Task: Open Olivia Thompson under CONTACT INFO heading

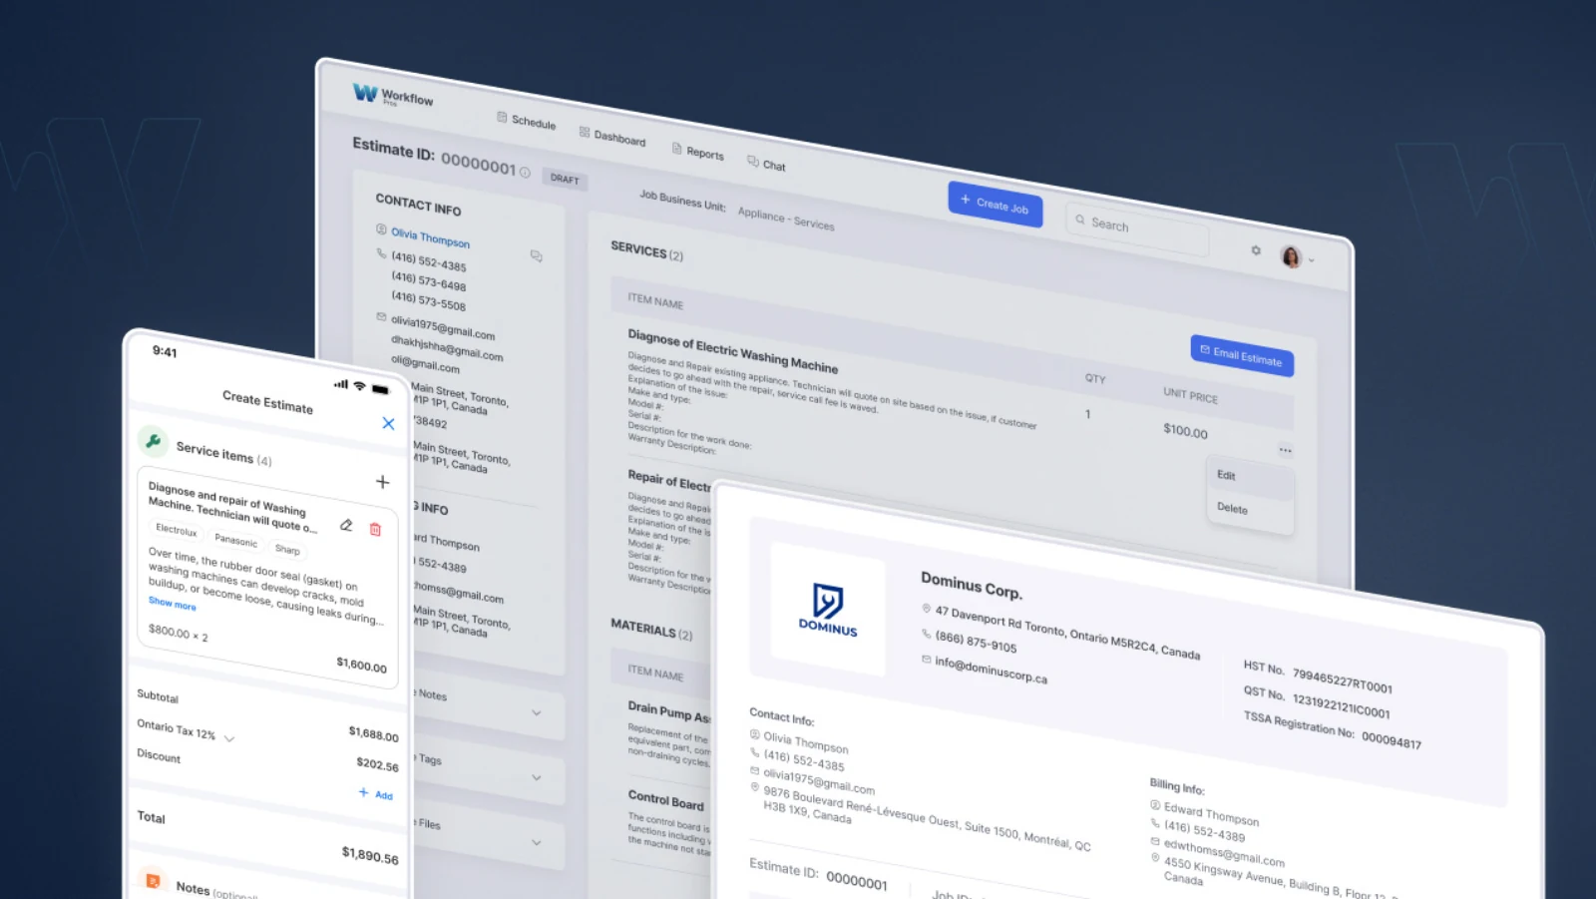Action: (430, 237)
